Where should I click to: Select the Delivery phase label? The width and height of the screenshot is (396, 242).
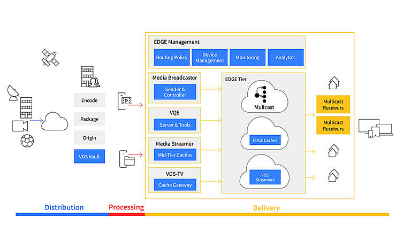click(266, 207)
